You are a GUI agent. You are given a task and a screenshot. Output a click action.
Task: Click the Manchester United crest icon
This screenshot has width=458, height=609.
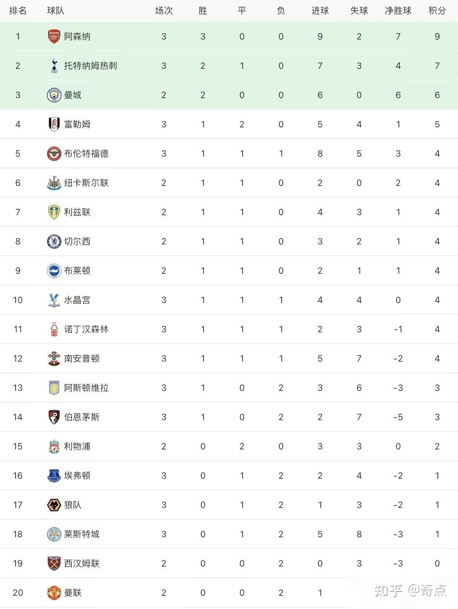click(54, 593)
